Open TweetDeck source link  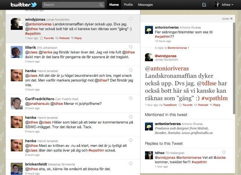tap(170, 105)
